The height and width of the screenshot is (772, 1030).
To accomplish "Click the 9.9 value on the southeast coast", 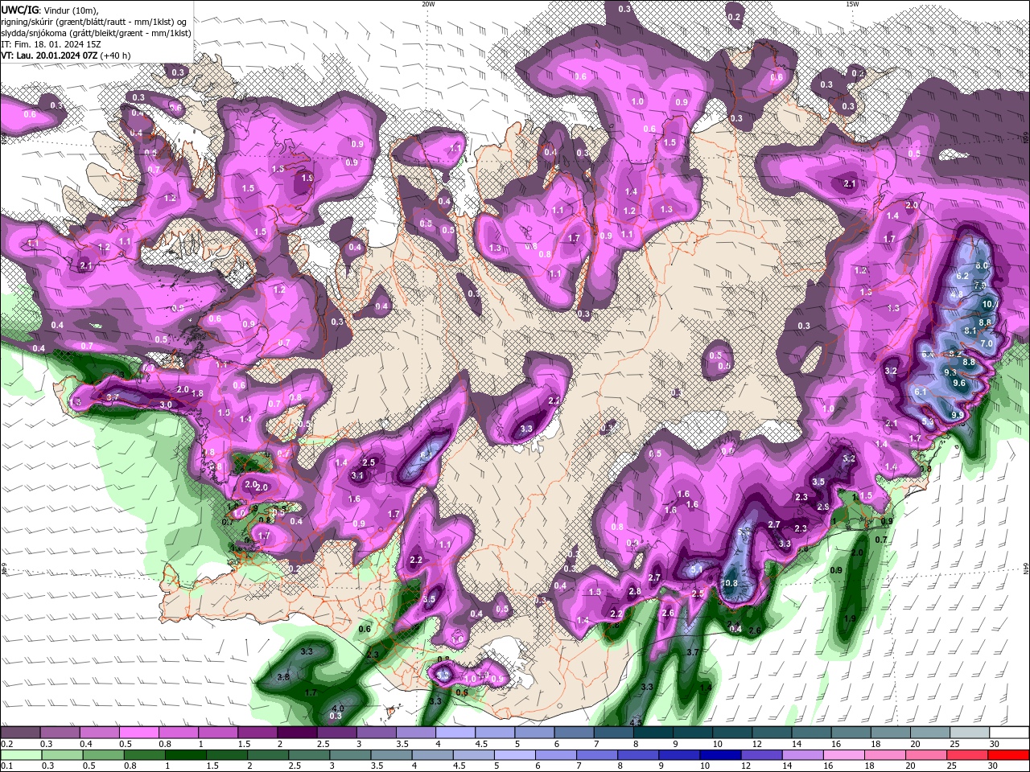I will point(958,415).
